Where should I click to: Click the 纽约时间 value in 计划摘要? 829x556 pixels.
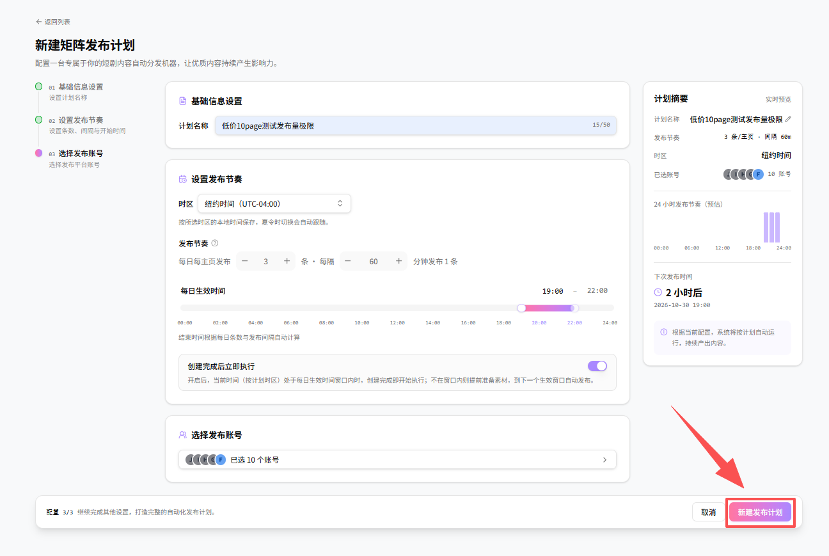776,155
